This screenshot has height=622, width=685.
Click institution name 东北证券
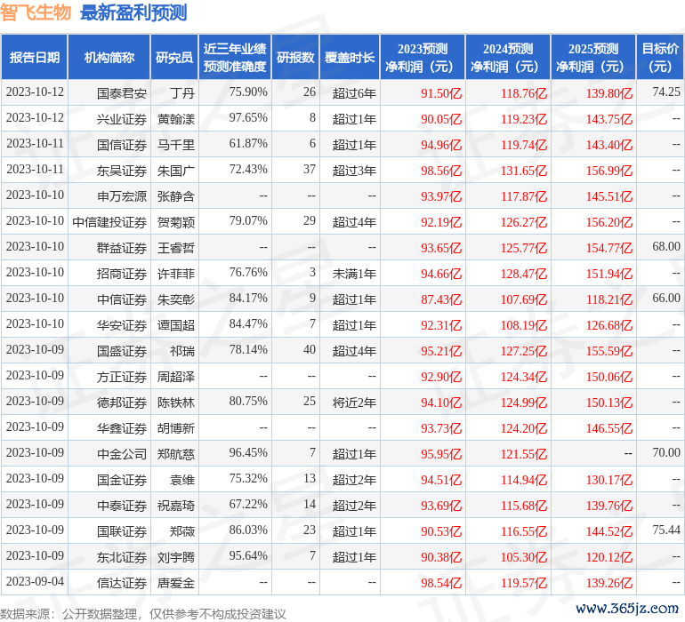click(122, 557)
